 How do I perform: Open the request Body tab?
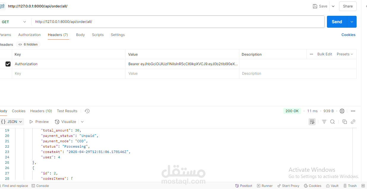coord(80,35)
